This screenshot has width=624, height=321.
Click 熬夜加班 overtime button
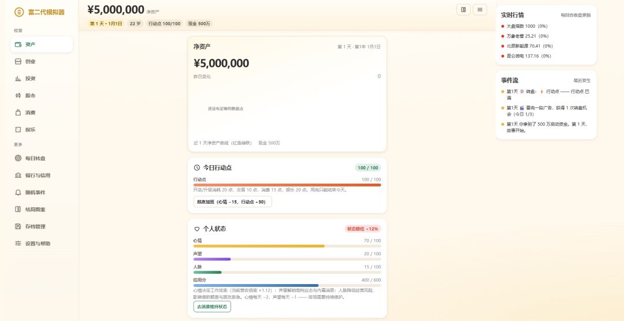point(232,201)
